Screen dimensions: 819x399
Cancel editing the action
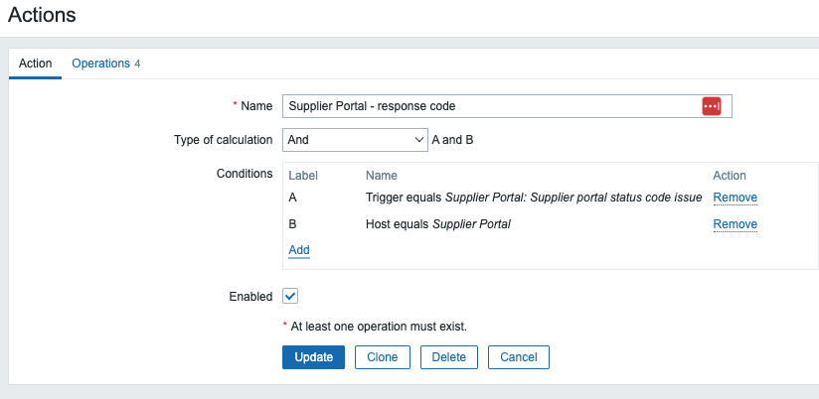coord(518,357)
